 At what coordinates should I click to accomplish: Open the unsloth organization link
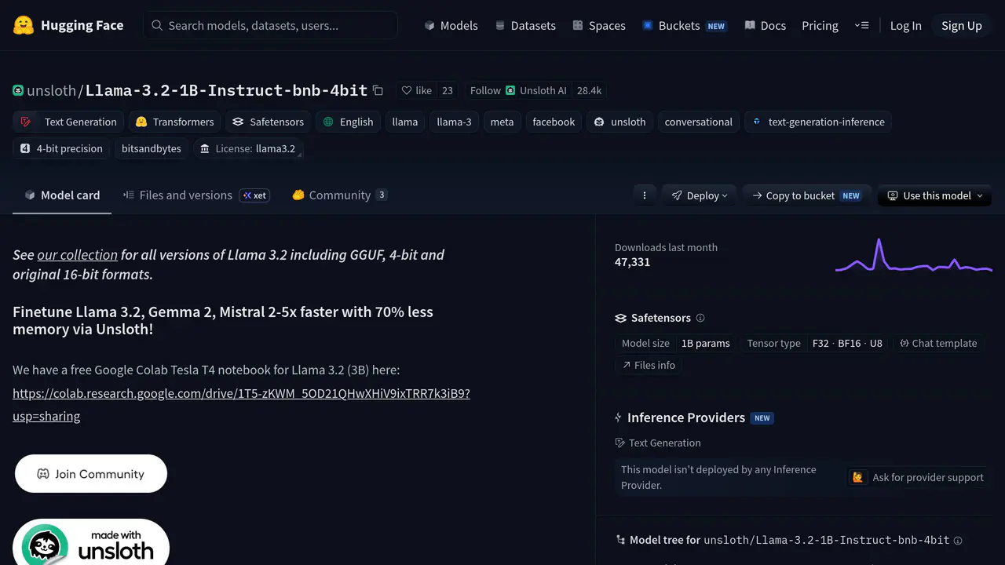tap(51, 90)
